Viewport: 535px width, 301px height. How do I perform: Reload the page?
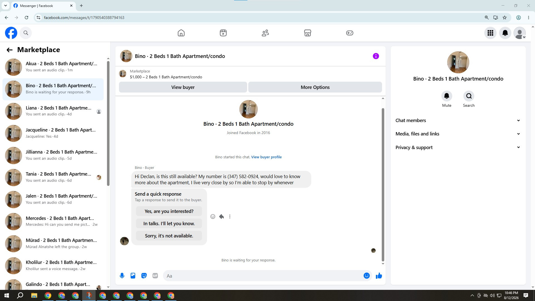(x=26, y=18)
